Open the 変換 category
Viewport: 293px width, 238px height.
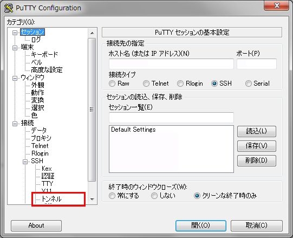click(x=37, y=100)
